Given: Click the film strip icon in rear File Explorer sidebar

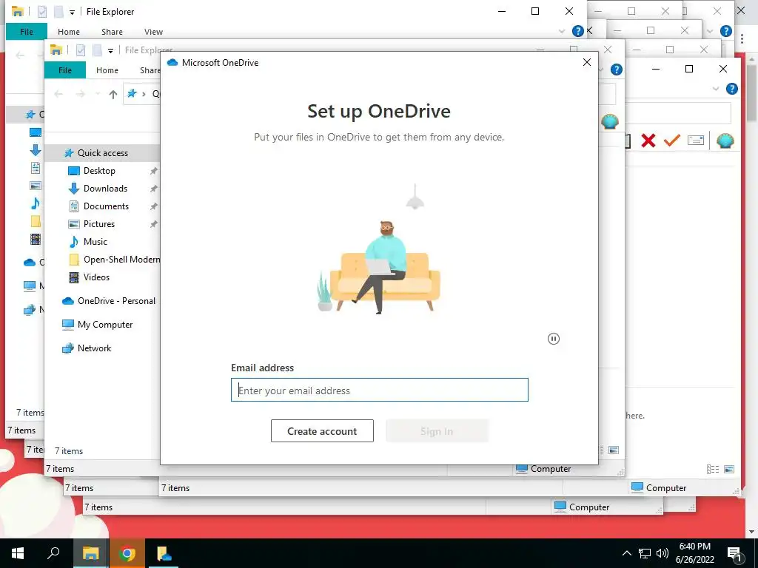Looking at the screenshot, I should [36, 239].
